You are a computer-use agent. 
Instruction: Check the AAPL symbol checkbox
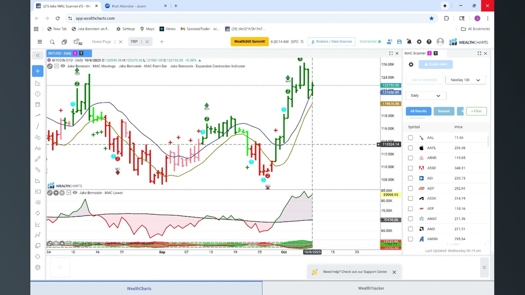click(x=410, y=148)
